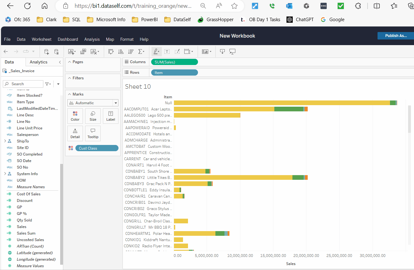Open the Size card in Marks
Image resolution: width=414 pixels, height=270 pixels.
(x=93, y=116)
